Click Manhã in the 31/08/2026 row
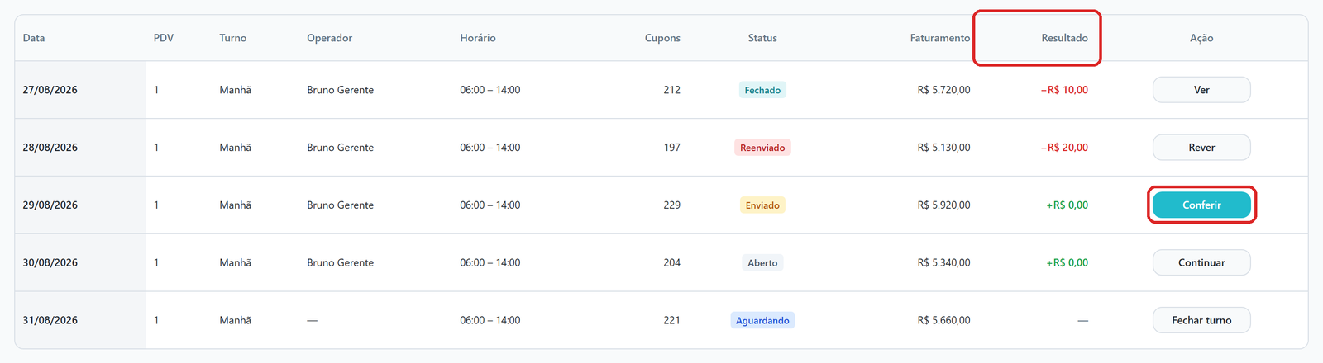 [x=235, y=320]
